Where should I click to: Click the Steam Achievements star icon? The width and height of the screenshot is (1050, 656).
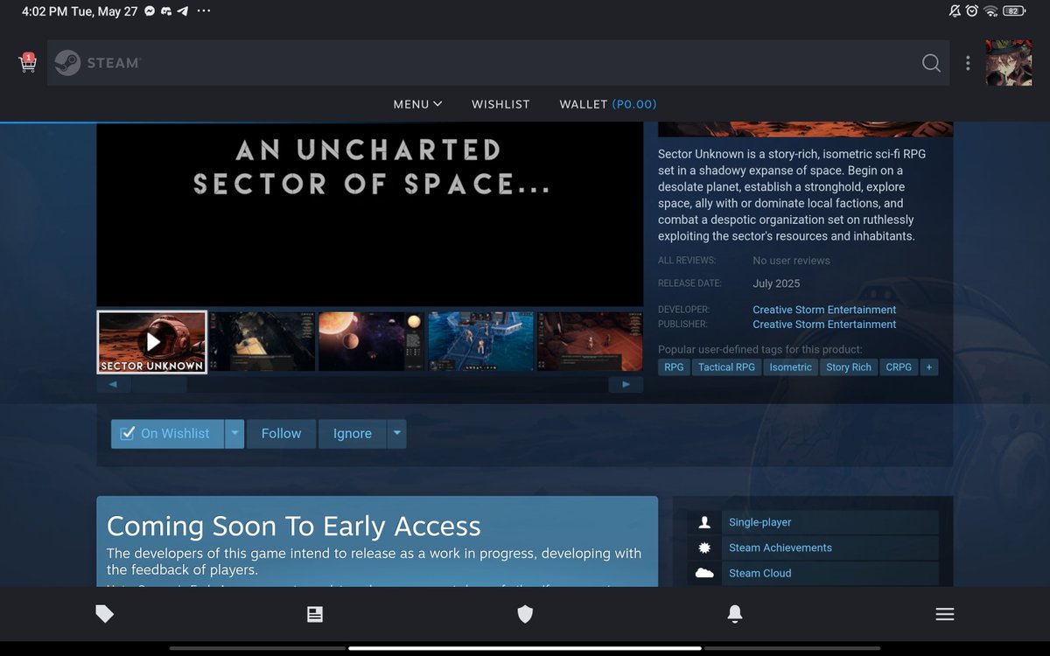click(704, 548)
